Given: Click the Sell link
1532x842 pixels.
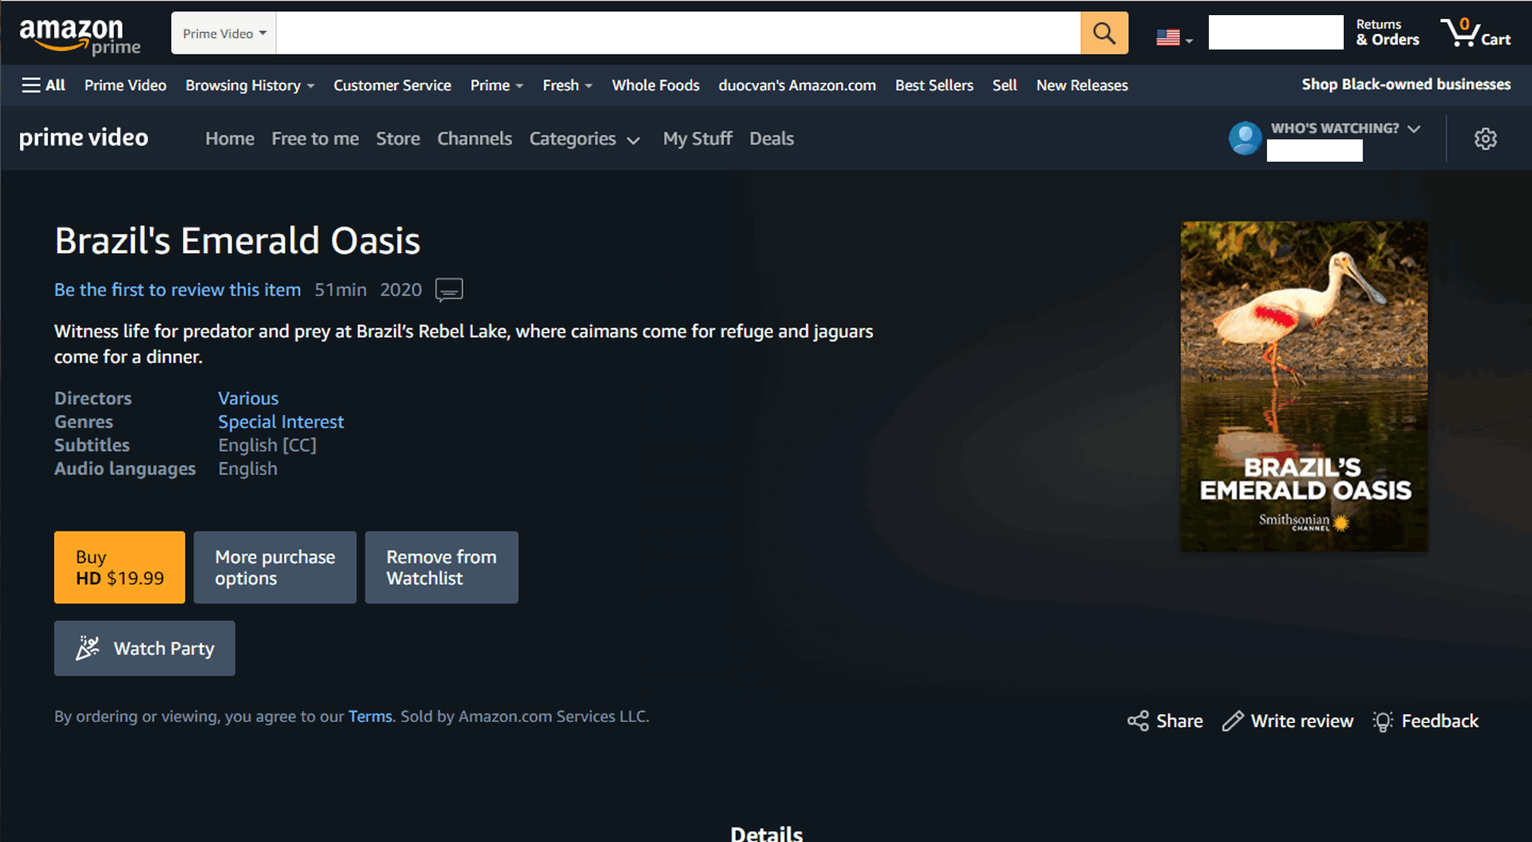Looking at the screenshot, I should (x=1005, y=85).
